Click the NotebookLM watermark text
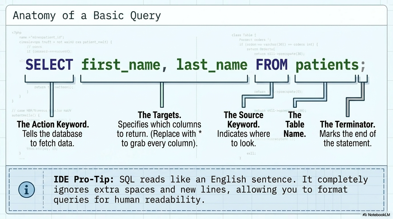Viewport: 393px width, 219px height. click(x=379, y=215)
